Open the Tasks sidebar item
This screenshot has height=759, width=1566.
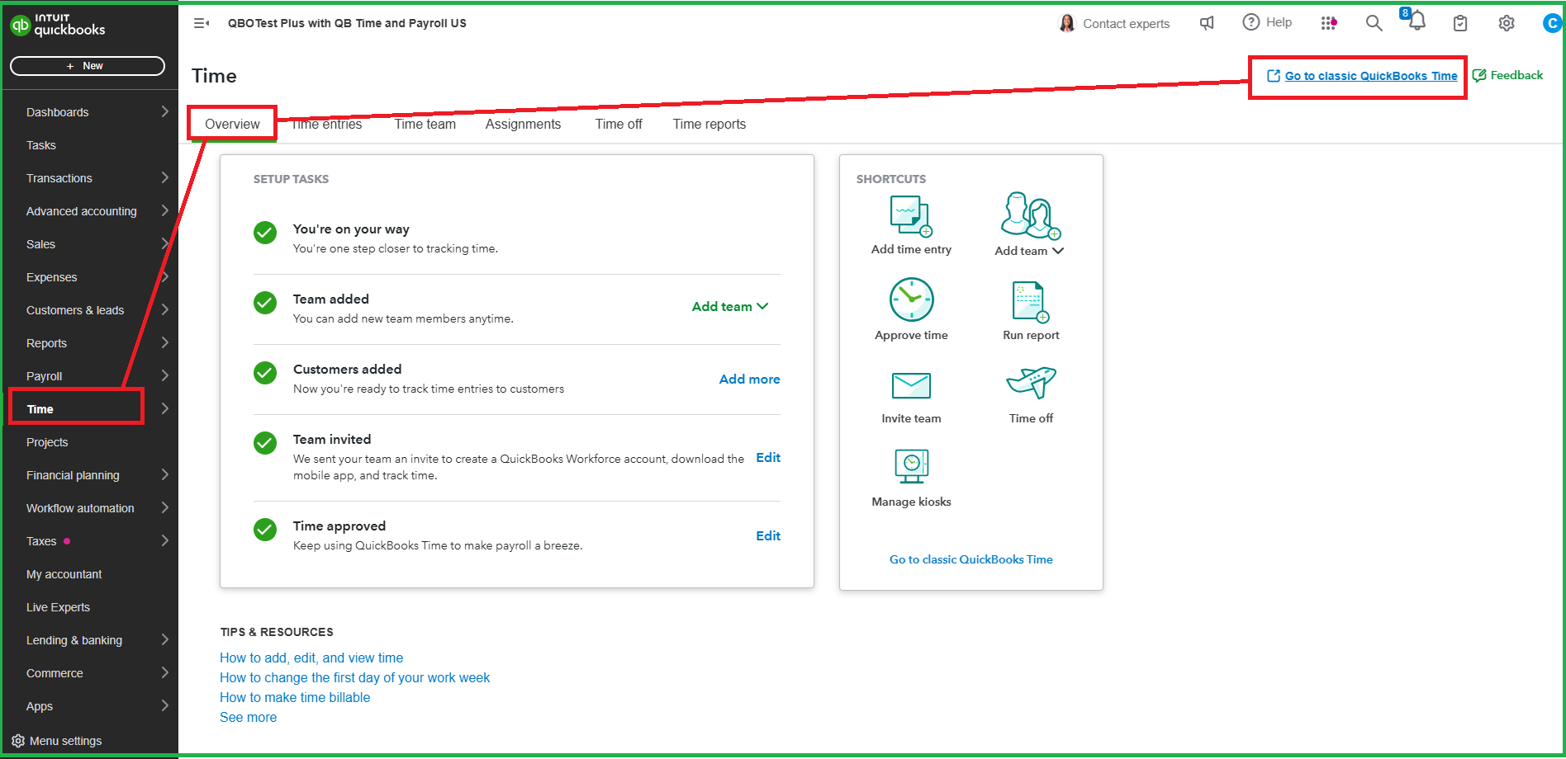[41, 145]
